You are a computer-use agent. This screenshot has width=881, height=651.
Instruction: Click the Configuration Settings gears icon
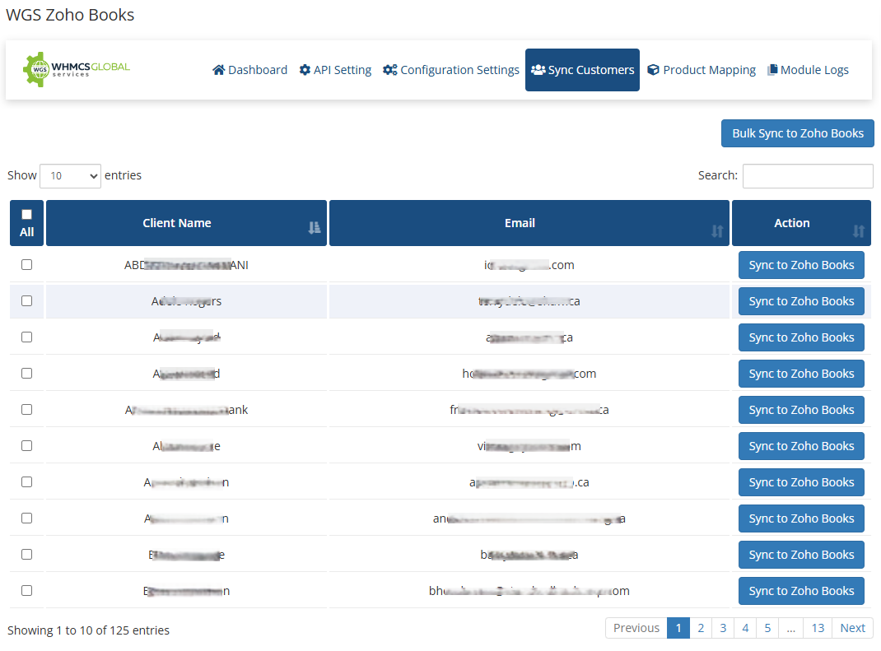point(390,70)
